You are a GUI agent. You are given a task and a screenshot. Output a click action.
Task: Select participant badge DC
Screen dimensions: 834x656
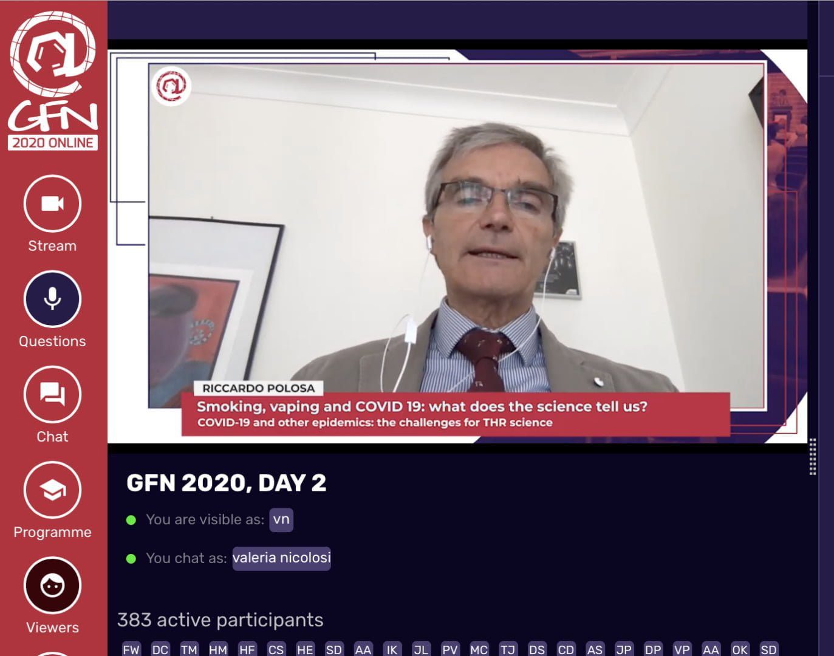pyautogui.click(x=160, y=649)
